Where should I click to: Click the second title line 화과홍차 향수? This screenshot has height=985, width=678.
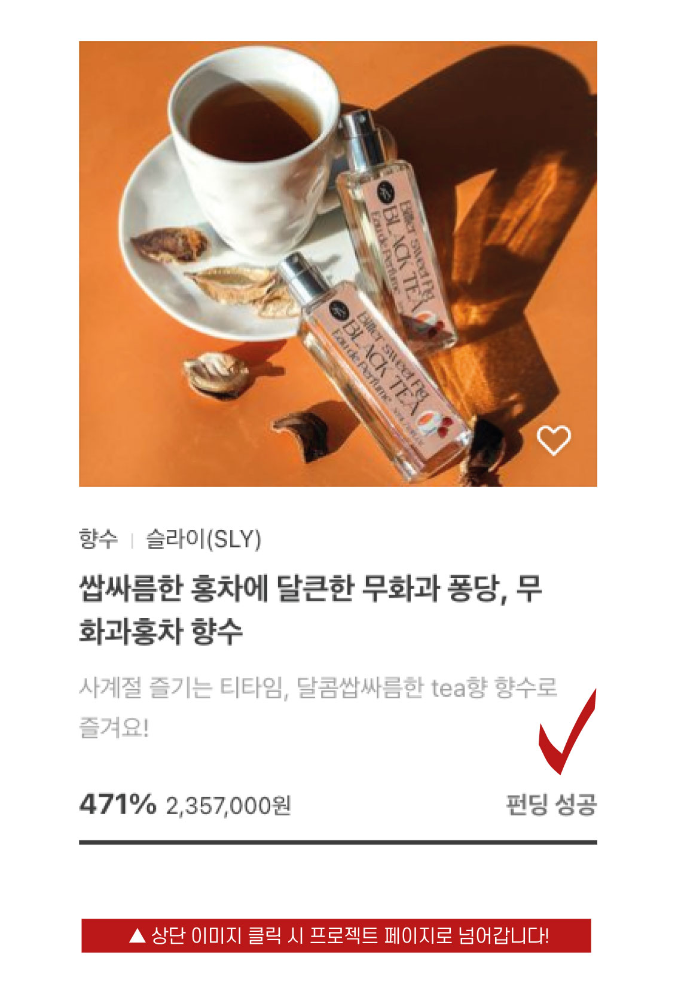161,631
